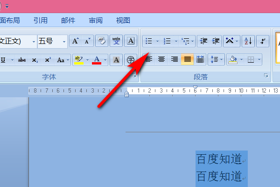
Task: Click the Decrease Indent icon
Action: pyautogui.click(x=203, y=41)
